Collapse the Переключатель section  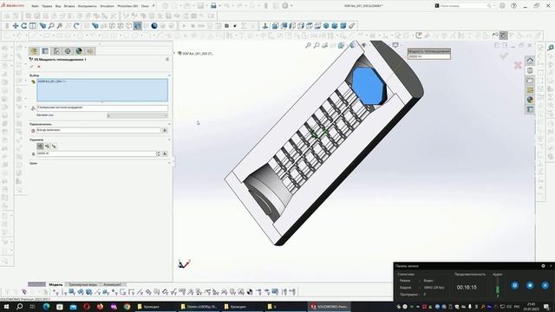pyautogui.click(x=169, y=124)
